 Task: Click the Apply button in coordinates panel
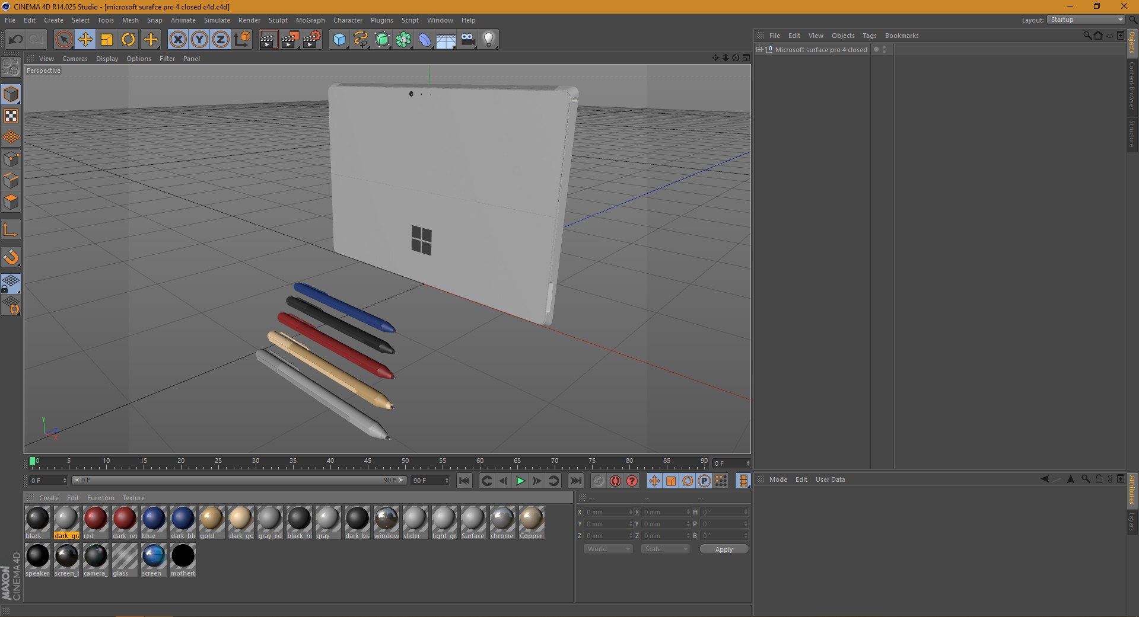723,549
